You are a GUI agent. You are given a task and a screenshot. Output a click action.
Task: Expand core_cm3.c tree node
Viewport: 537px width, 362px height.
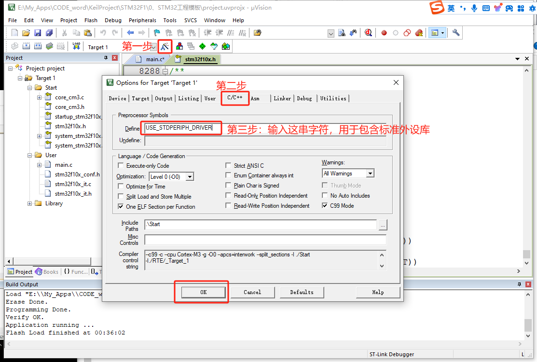click(x=40, y=97)
